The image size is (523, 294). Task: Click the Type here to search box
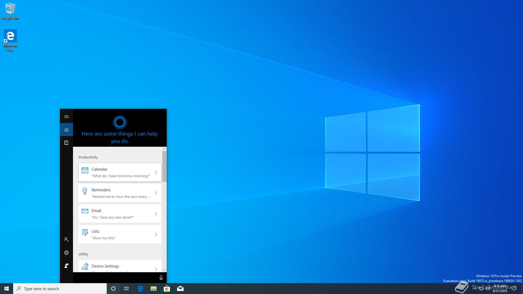(60, 289)
